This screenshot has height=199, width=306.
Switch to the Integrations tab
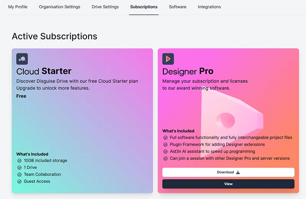click(209, 7)
